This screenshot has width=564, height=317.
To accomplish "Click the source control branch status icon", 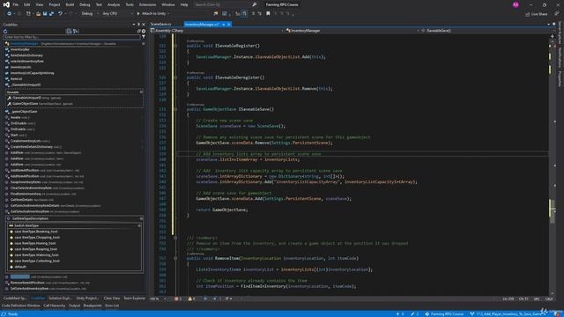I will coord(472,314).
